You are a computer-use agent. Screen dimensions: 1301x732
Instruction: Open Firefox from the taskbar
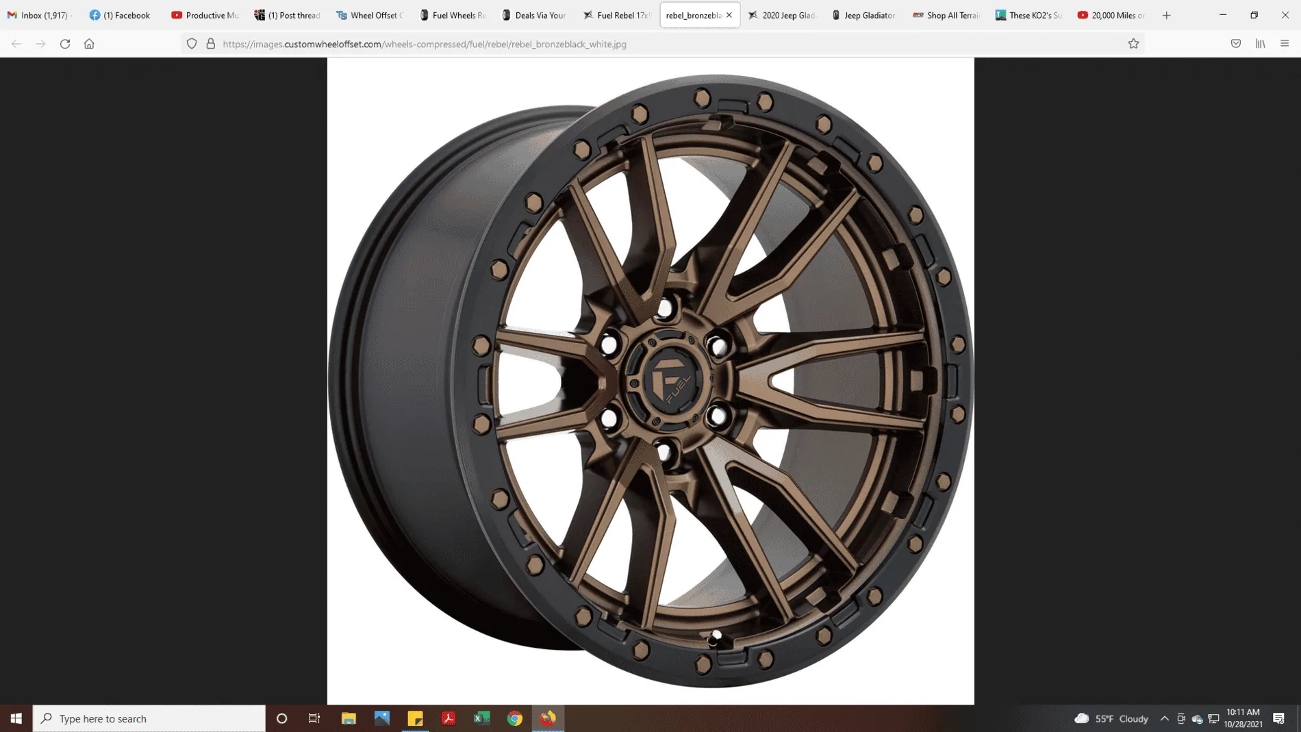point(548,718)
